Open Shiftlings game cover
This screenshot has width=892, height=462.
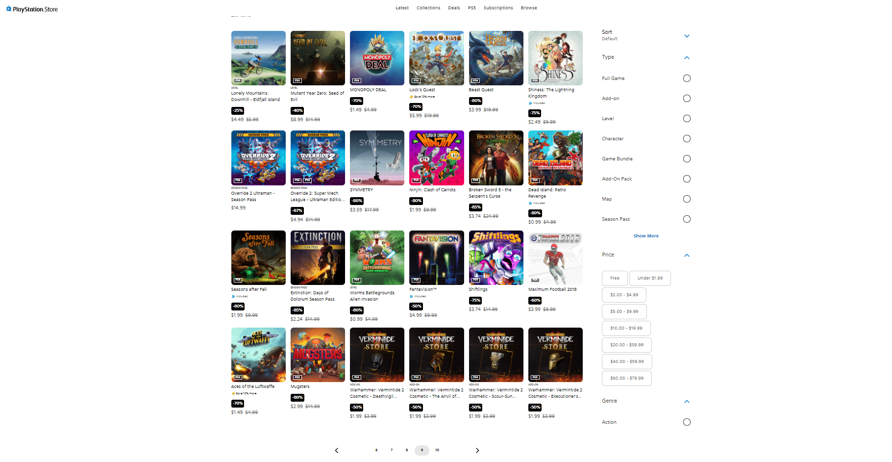[x=496, y=257]
